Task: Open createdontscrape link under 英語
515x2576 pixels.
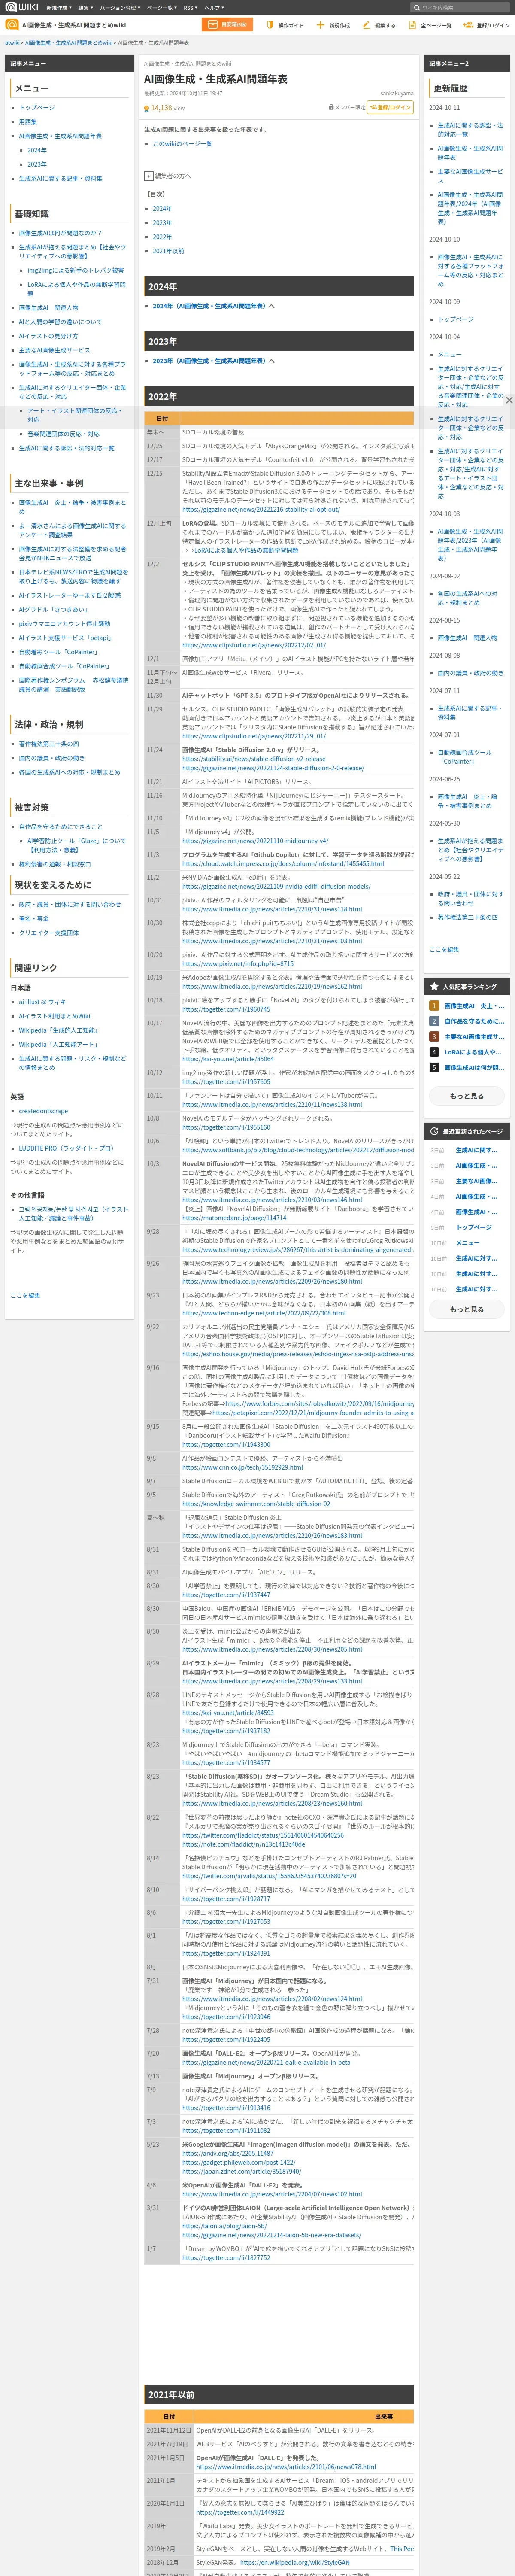Action: coord(43,1111)
